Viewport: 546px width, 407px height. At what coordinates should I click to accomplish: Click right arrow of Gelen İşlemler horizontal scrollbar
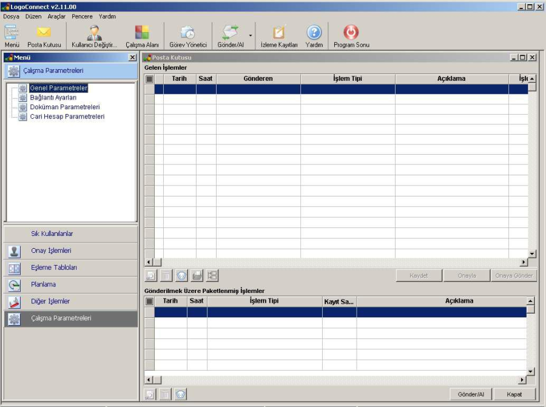524,262
